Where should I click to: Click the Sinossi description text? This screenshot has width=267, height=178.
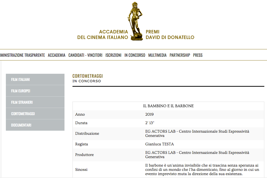(x=202, y=170)
